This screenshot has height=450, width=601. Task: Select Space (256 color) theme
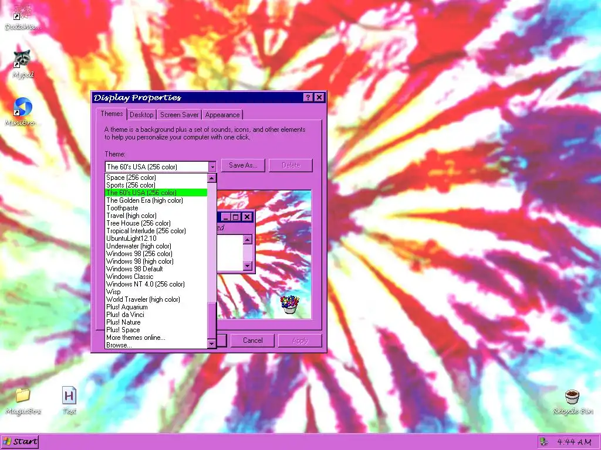pos(156,178)
